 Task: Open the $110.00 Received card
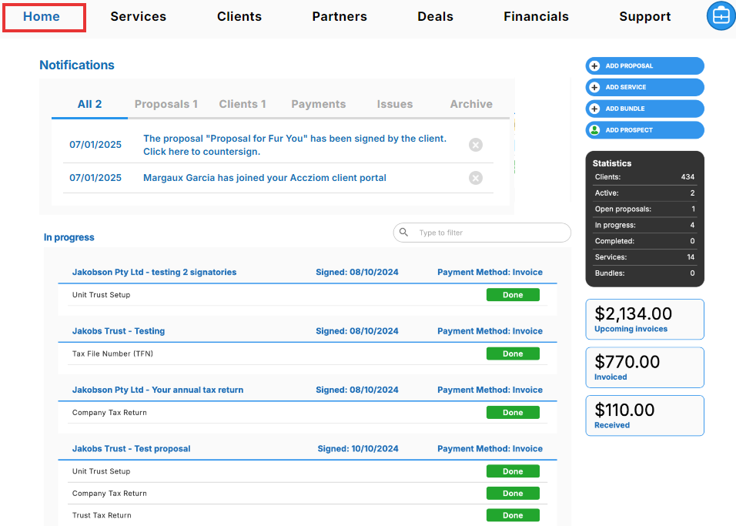coord(645,416)
